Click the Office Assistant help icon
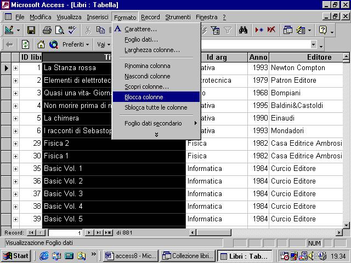The width and height of the screenshot is (351, 263). tap(322, 30)
